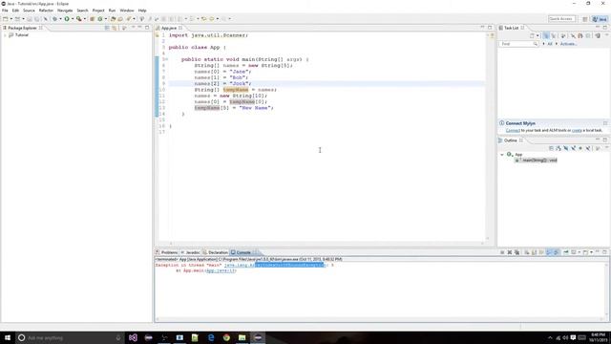This screenshot has width=611, height=344.
Task: Open the Refactor menu
Action: [x=46, y=11]
